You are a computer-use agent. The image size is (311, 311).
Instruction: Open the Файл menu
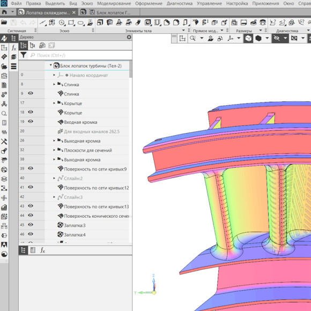[x=16, y=3]
